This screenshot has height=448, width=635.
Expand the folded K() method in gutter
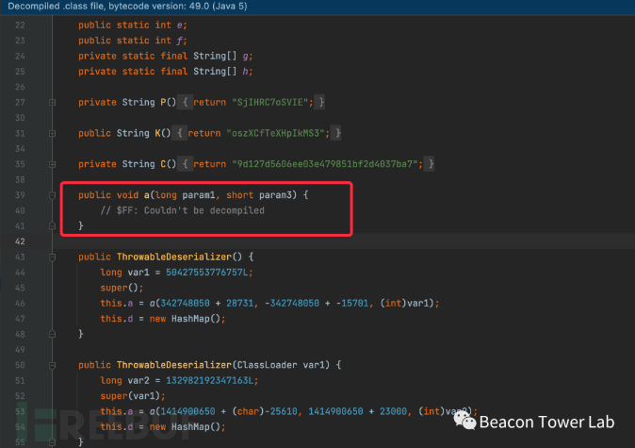coord(54,133)
